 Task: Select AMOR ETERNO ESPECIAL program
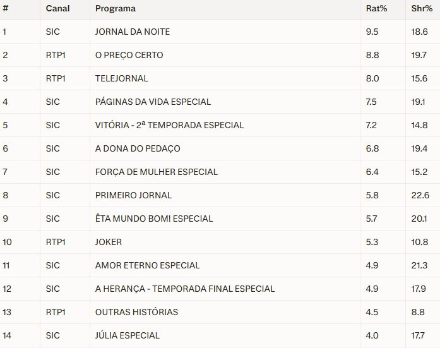[x=147, y=265]
